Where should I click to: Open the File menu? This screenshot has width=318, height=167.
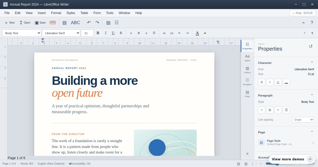(7, 13)
